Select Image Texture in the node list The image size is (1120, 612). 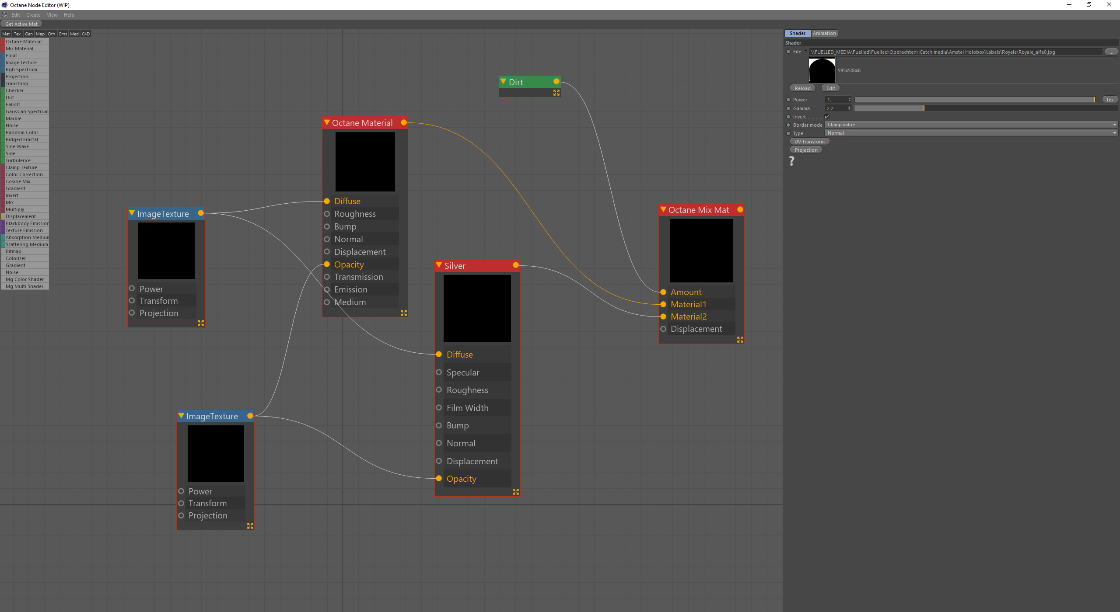(x=21, y=63)
